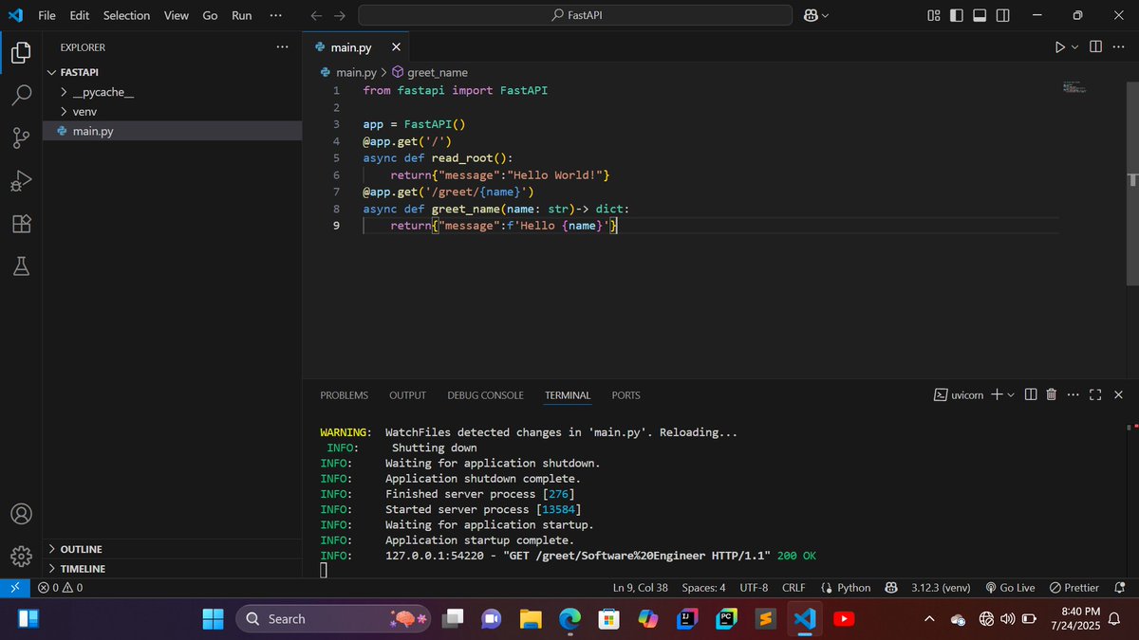
Task: Click Customize Layout icon
Action: pos(934,15)
